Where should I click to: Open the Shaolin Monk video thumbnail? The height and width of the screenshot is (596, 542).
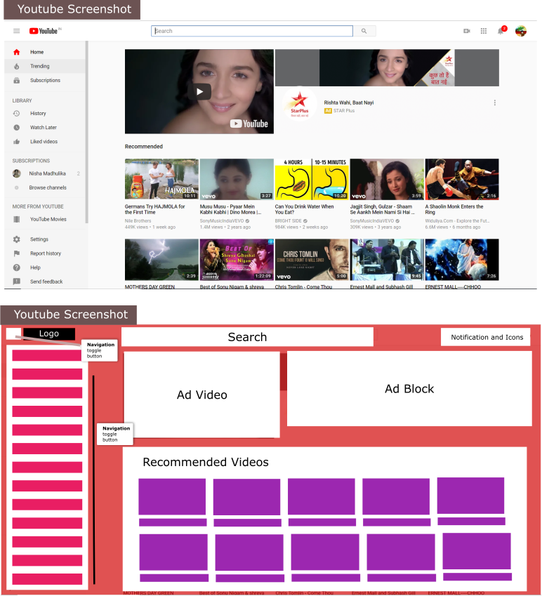[462, 179]
